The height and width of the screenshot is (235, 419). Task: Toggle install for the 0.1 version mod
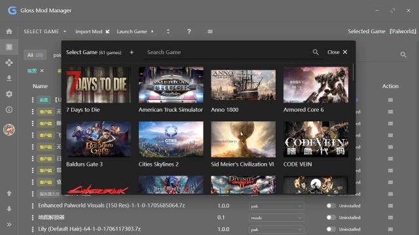pyautogui.click(x=331, y=217)
